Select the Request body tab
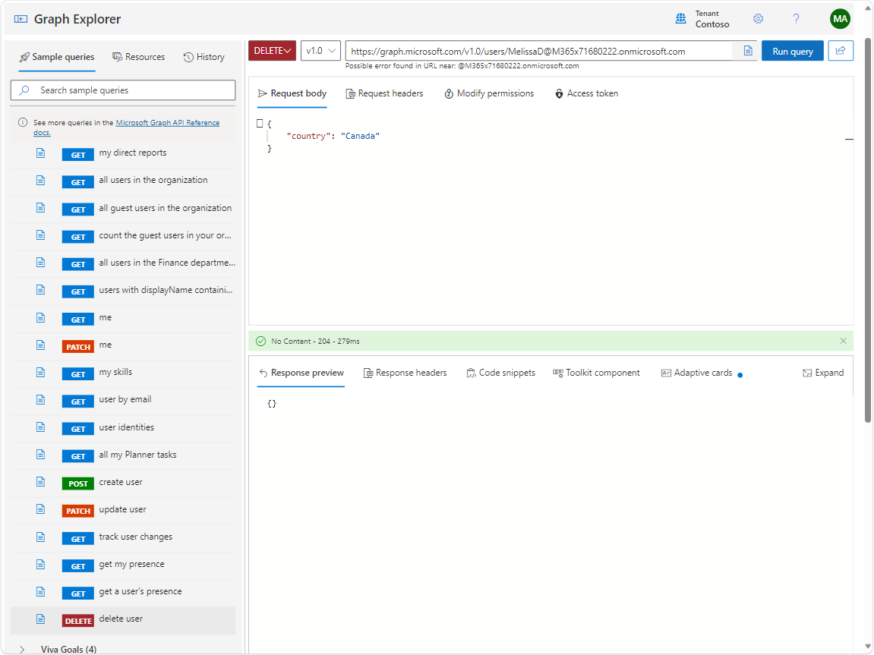The image size is (874, 655). (x=292, y=93)
